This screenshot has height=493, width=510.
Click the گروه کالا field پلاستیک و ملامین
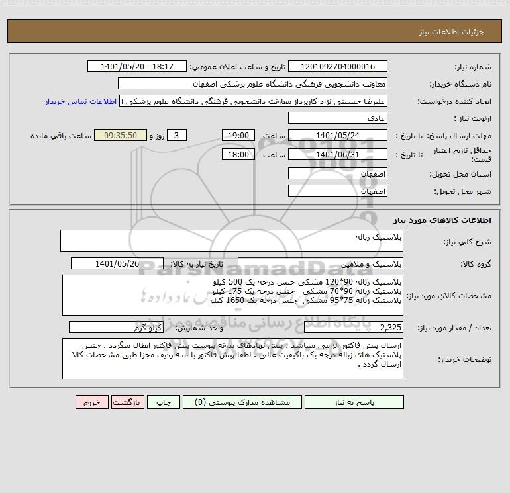tap(321, 263)
